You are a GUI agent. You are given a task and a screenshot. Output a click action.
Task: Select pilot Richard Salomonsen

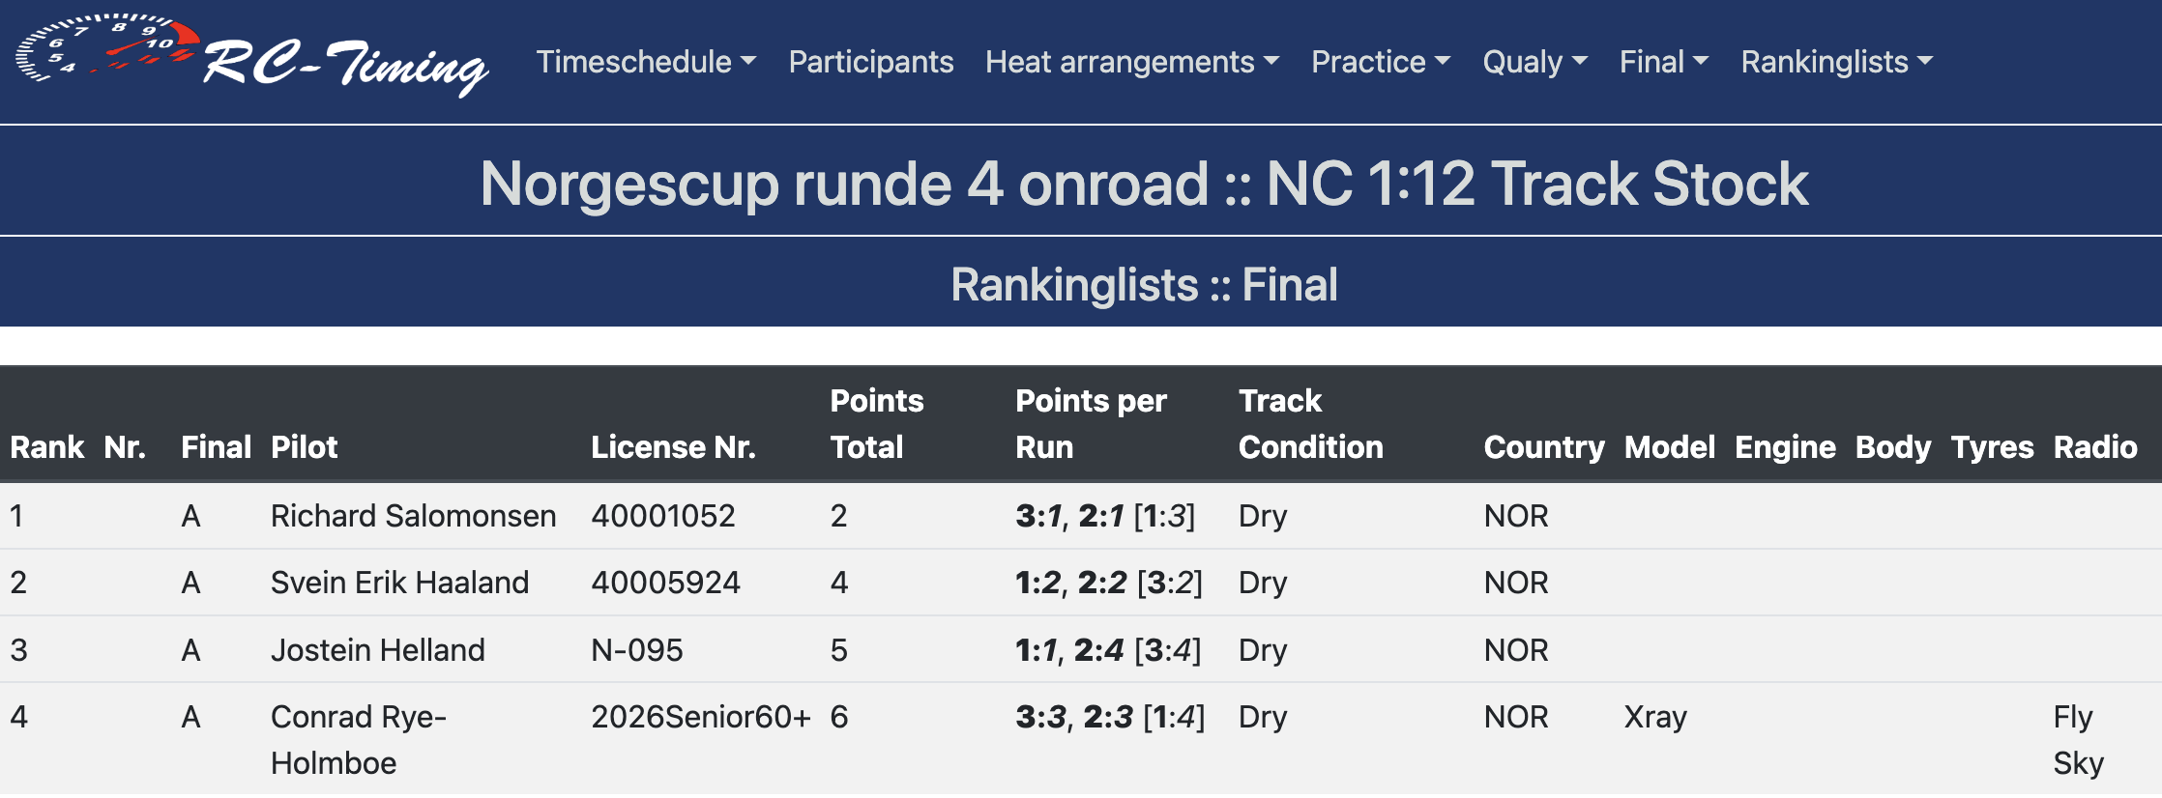(413, 516)
